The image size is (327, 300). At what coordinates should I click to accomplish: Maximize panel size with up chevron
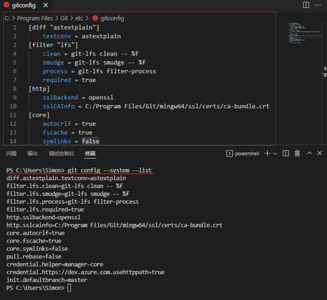(309, 153)
